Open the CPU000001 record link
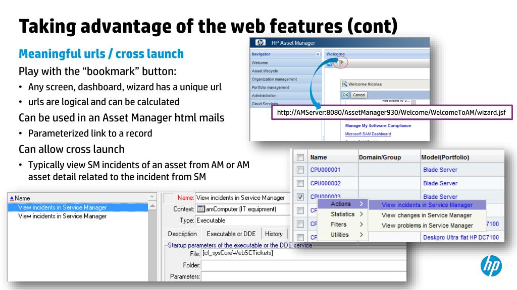 pos(325,170)
